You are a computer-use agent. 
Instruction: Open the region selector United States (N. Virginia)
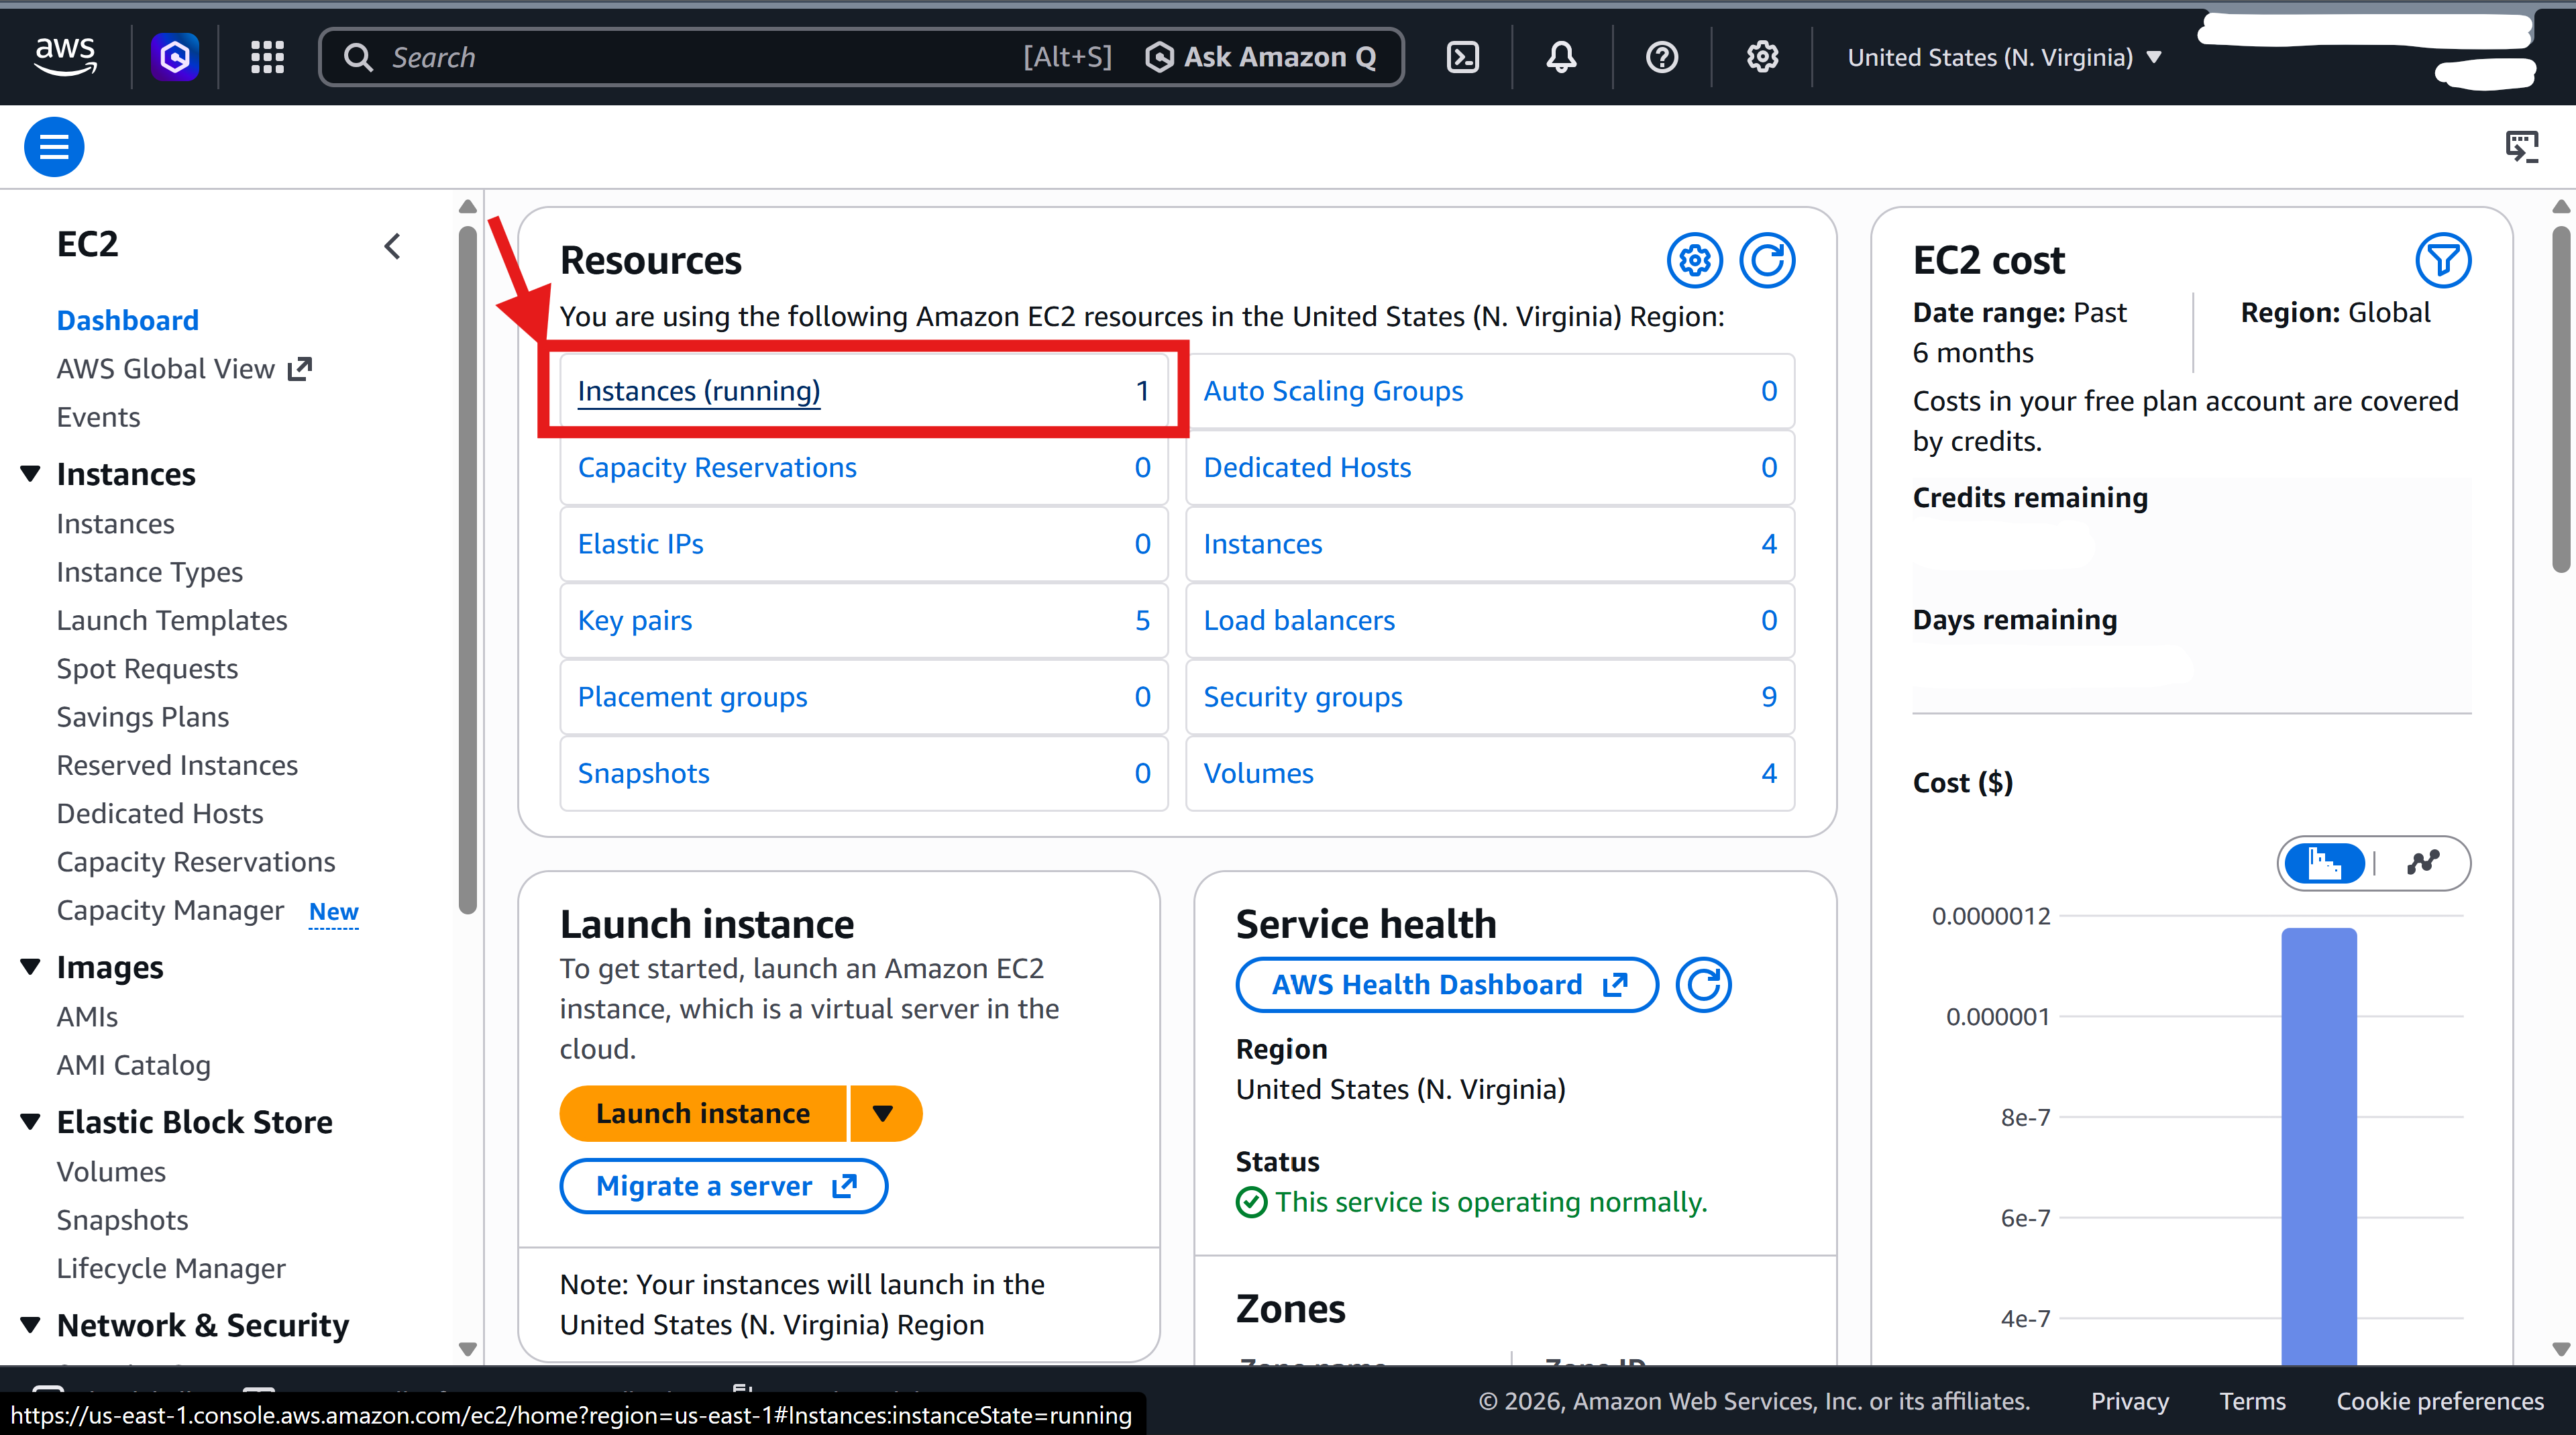pos(2004,57)
